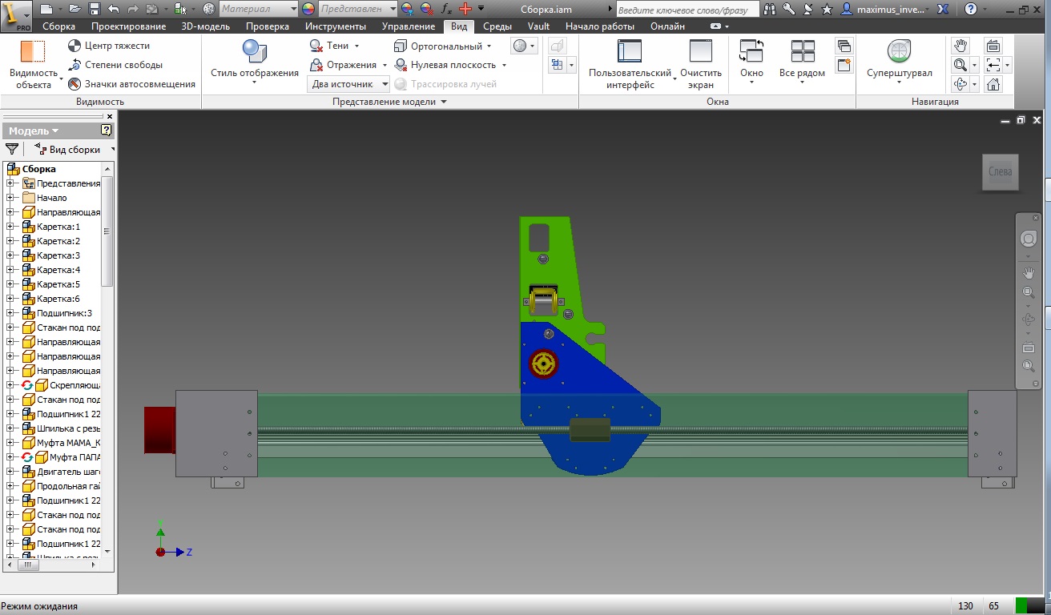Open Стиль отображения visual style
The height and width of the screenshot is (615, 1051).
point(255,53)
